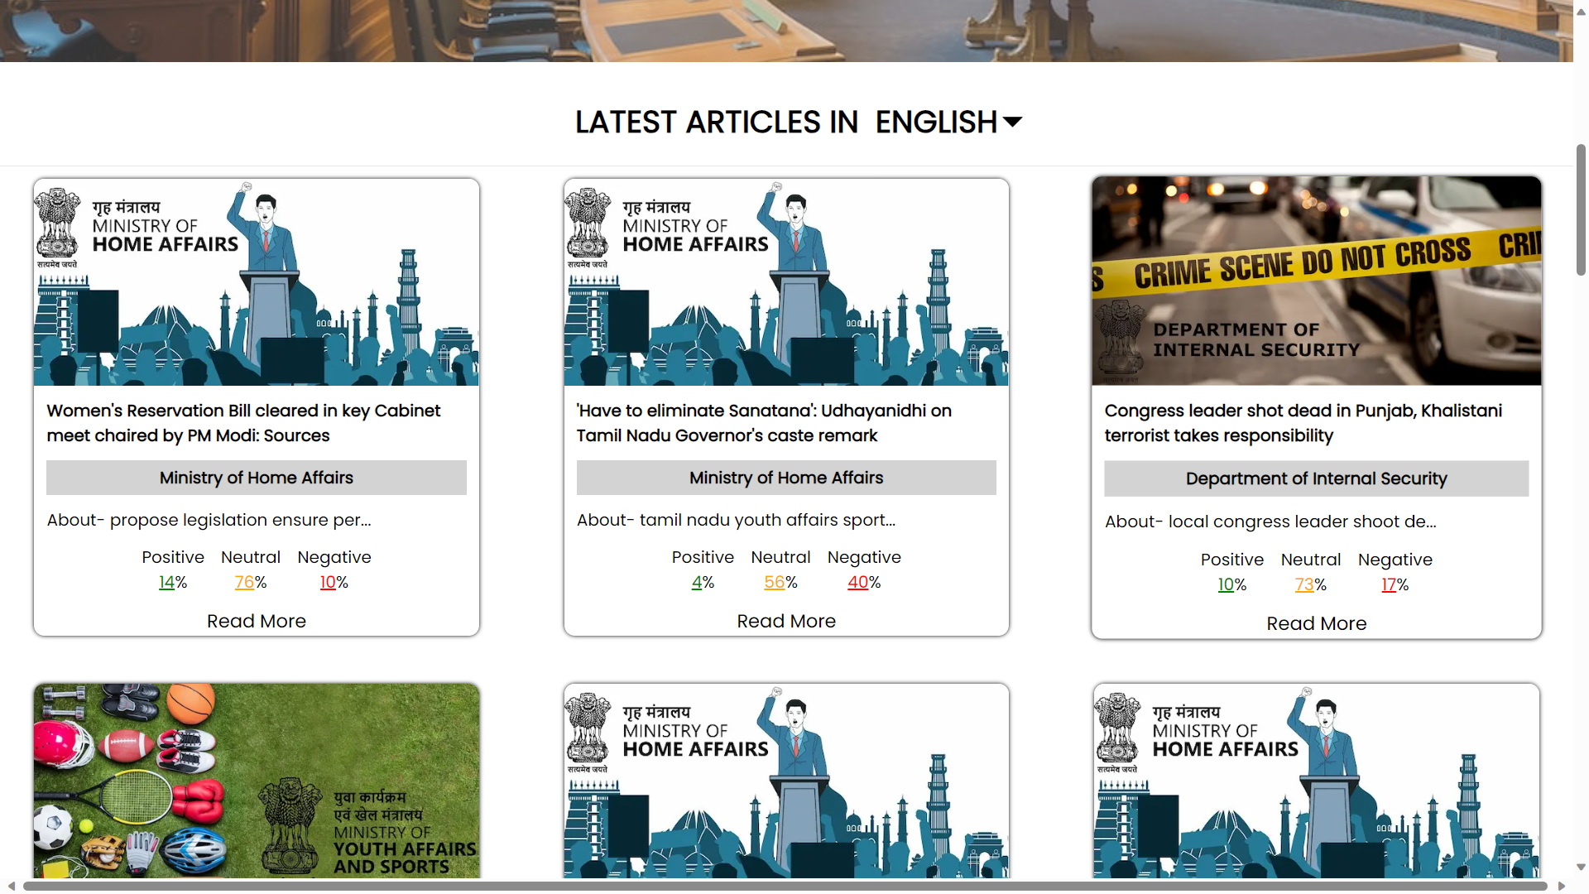Click Read More on Udhayanidhi Sanatana card
Screen dimensions: 1589x894
click(786, 621)
